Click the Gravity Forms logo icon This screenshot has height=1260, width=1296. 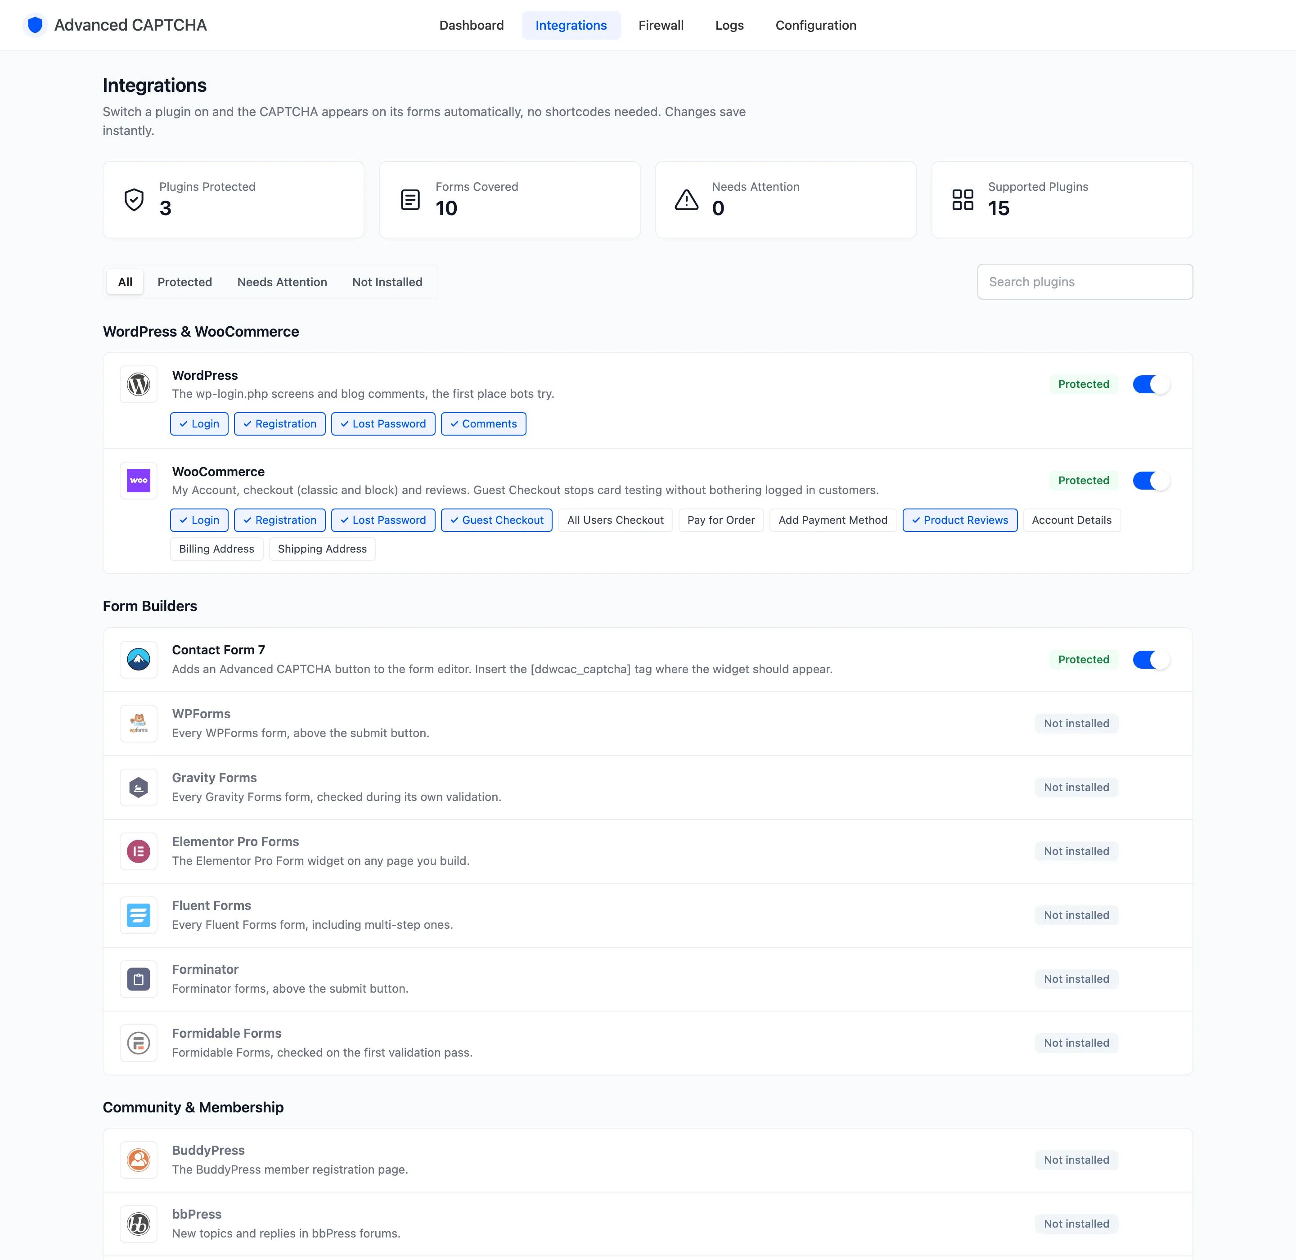tap(138, 787)
